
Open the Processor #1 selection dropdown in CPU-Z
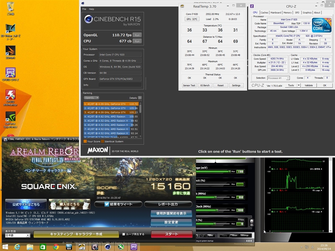(278, 78)
